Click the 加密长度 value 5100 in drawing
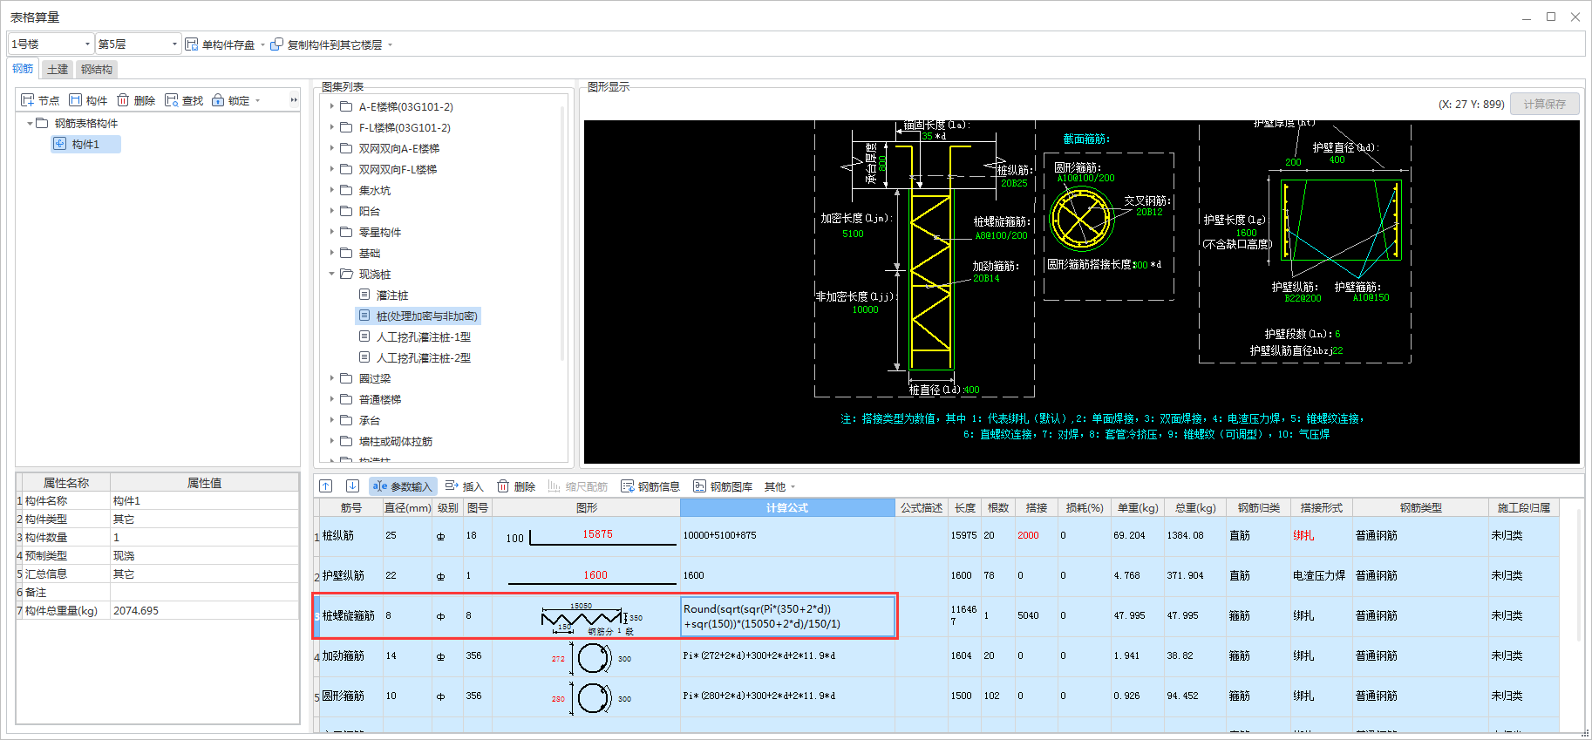The width and height of the screenshot is (1592, 740). point(853,234)
